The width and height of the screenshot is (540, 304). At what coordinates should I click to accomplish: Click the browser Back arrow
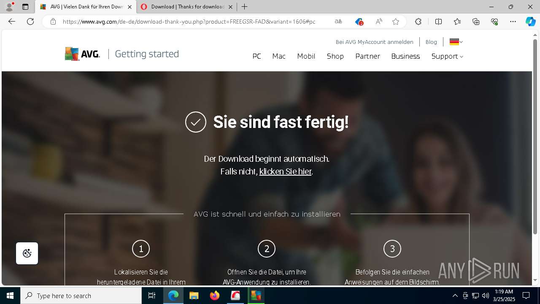click(12, 22)
